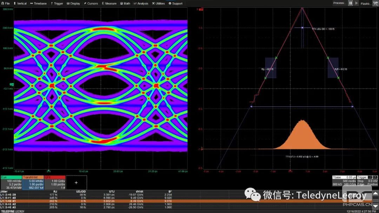Pause processing with the pause button
379x213 pixels.
click(x=351, y=3)
